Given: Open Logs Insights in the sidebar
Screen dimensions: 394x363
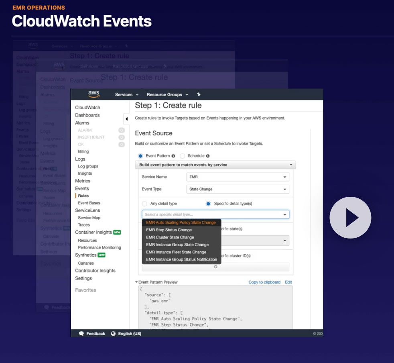Looking at the screenshot, I should click(85, 173).
